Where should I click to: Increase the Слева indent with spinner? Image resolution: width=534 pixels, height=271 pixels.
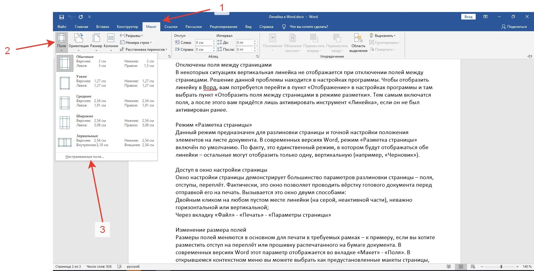(214, 41)
